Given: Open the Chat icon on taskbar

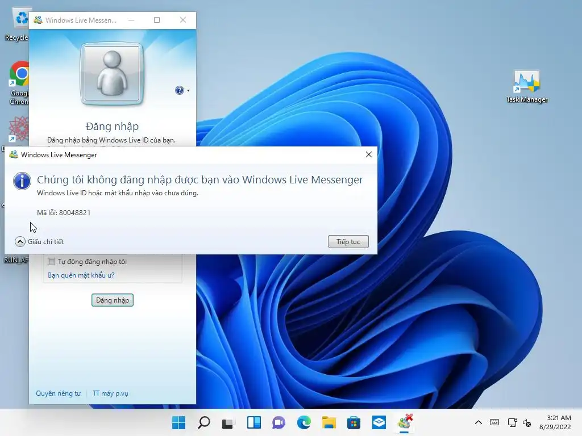Looking at the screenshot, I should (x=278, y=422).
